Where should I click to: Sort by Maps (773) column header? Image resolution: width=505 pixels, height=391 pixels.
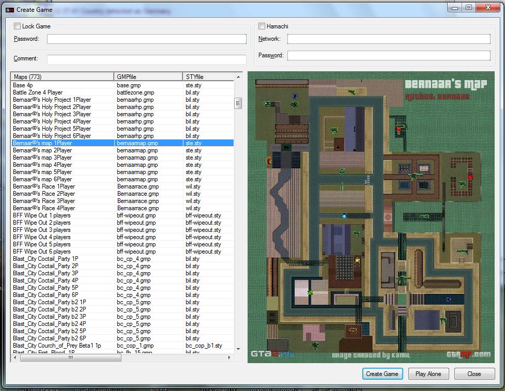click(x=62, y=77)
